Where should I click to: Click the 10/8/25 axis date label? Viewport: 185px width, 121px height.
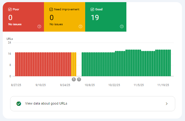point(90,85)
